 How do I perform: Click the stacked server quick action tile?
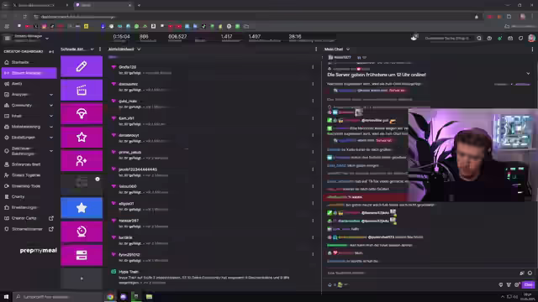82,255
